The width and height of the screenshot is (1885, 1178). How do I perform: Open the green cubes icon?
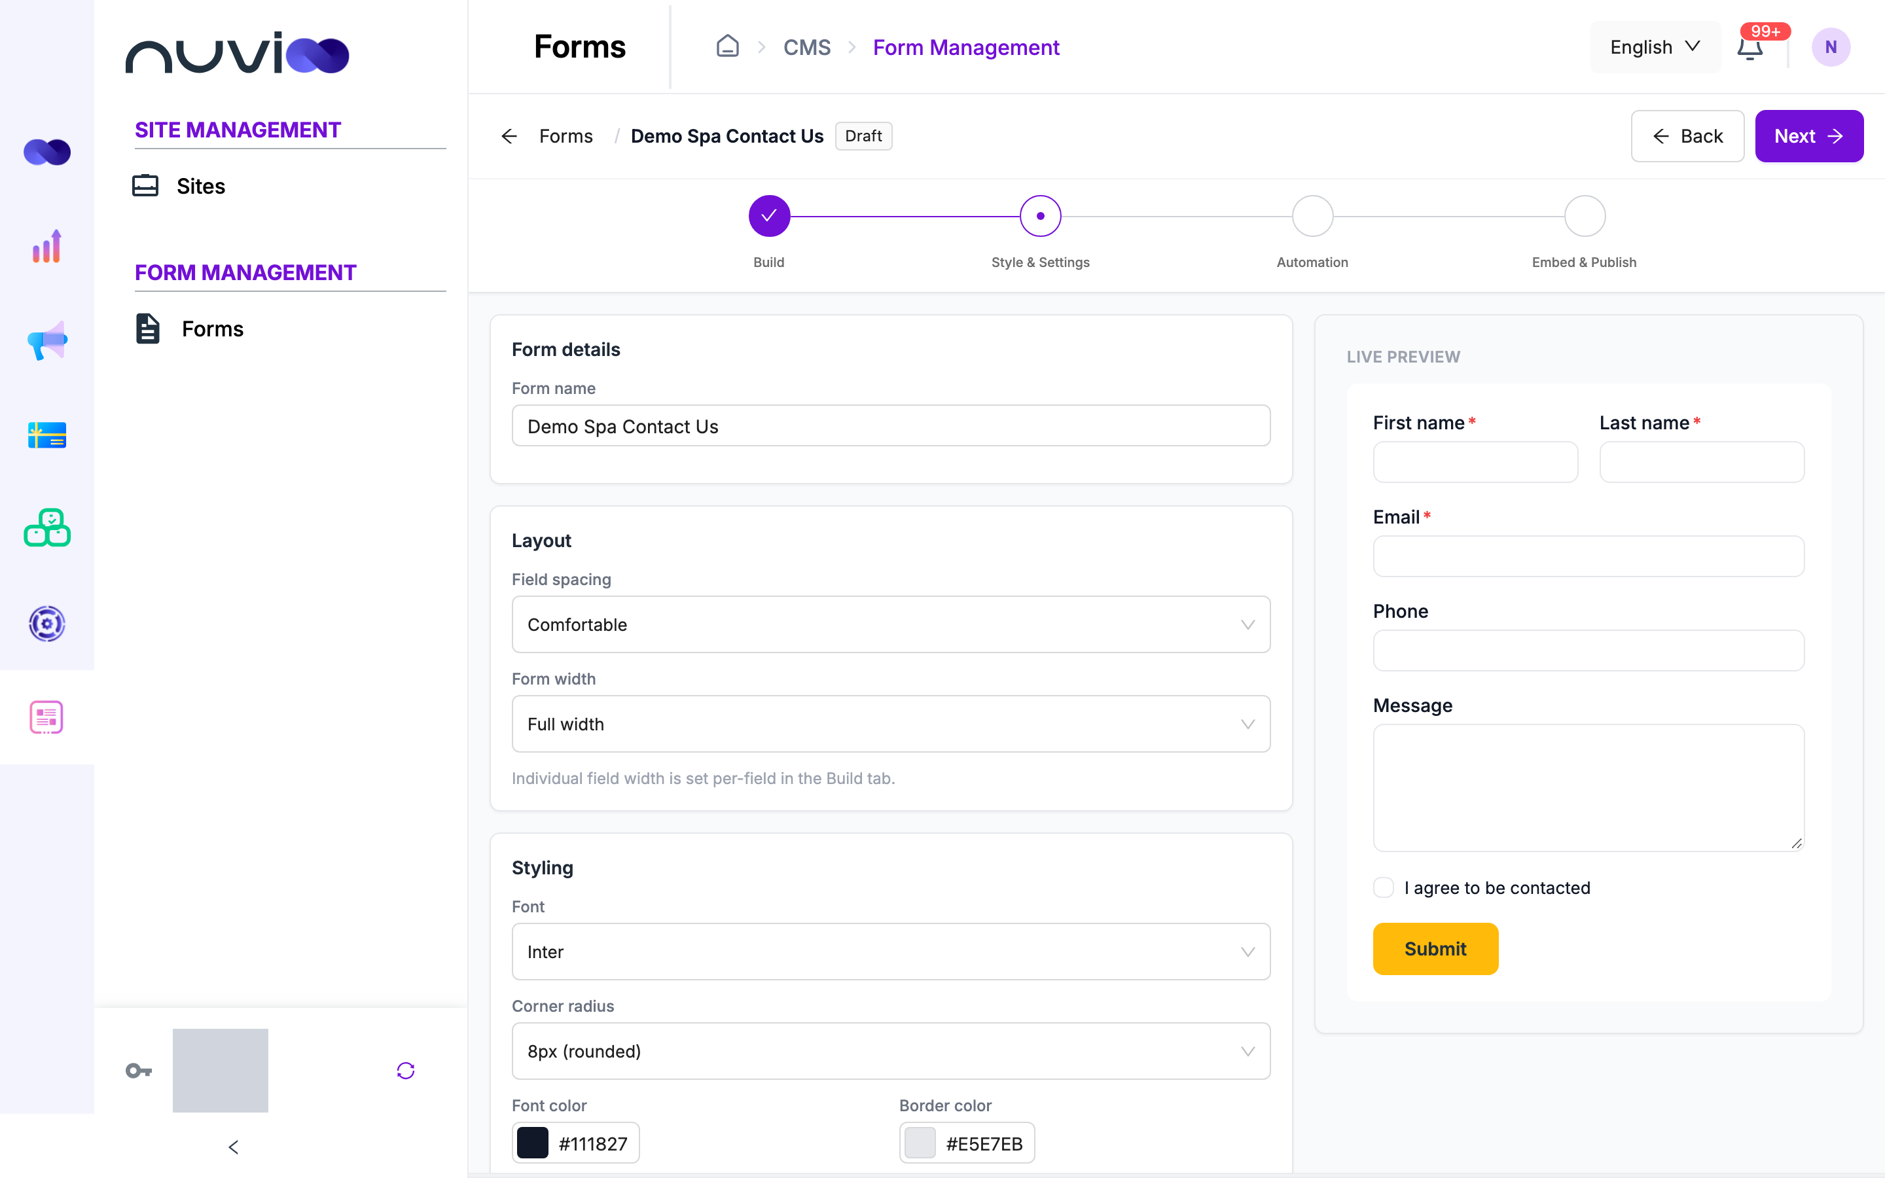click(x=46, y=528)
